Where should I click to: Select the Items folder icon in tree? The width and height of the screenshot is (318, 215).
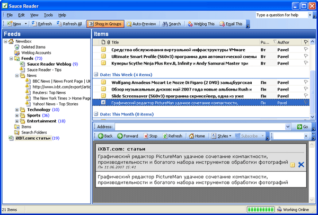click(16, 127)
